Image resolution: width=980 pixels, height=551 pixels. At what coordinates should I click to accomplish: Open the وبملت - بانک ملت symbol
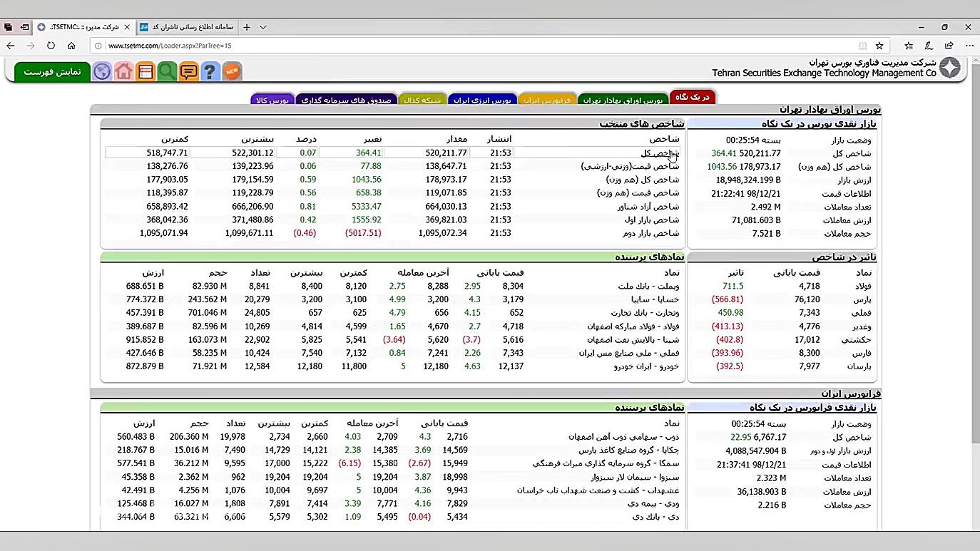coord(648,287)
